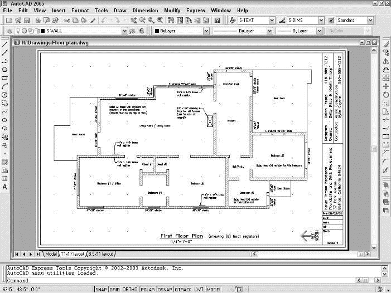This screenshot has width=391, height=293.
Task: Toggle LWT lineweight display
Action: 199,289
